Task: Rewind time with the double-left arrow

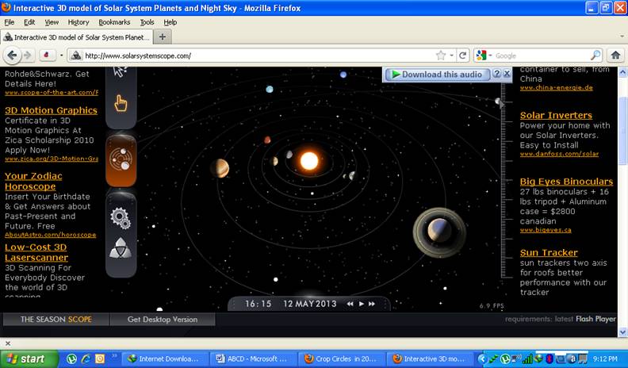Action: (x=350, y=304)
